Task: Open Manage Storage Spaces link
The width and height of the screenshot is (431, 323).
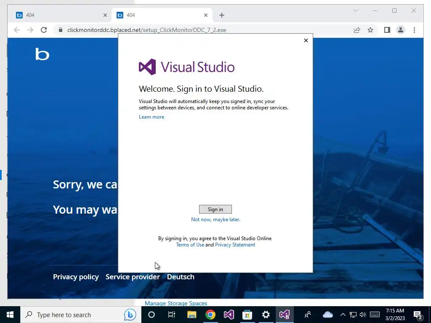Action: point(176,303)
